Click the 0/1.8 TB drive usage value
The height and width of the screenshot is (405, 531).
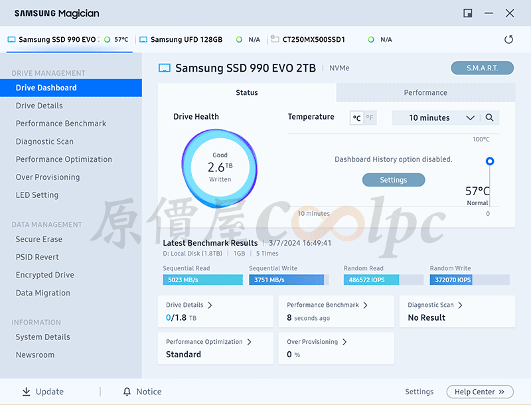pos(181,317)
